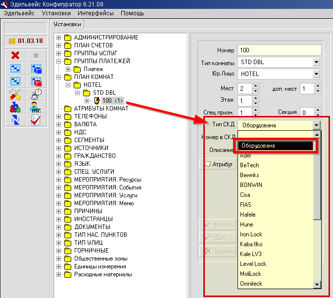Collapse the ПЛАН КОМНАТ tree node
The height and width of the screenshot is (298, 333).
[x=59, y=77]
